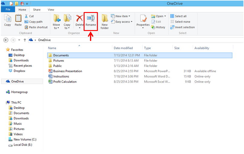Expand the Easy access dropdown
Viewport: 244px width, 154px height.
click(x=132, y=22)
